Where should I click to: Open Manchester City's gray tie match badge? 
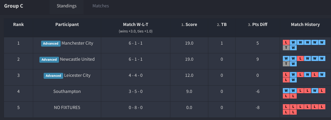click(x=286, y=48)
